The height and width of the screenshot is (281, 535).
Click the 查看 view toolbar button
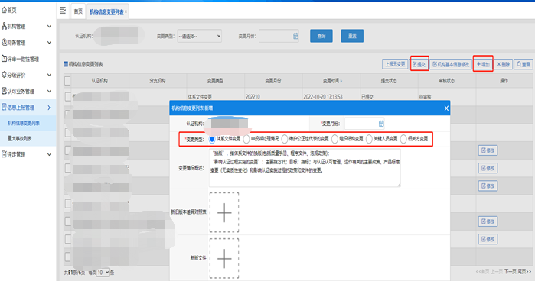[524, 64]
